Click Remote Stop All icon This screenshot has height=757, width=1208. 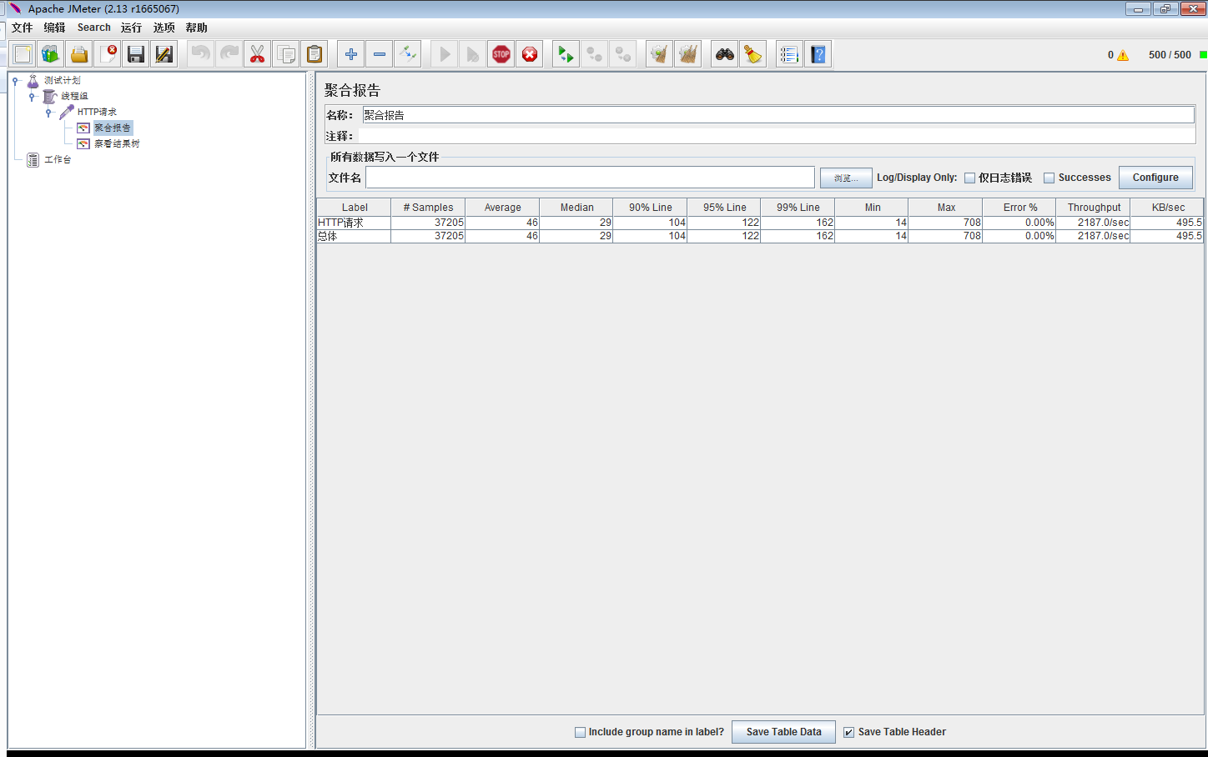coord(595,54)
